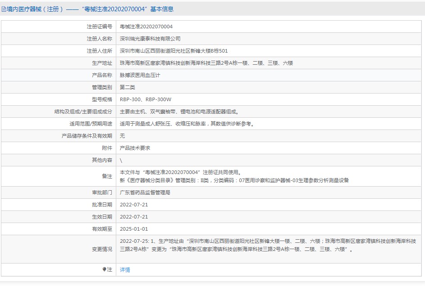The image size is (425, 286).
Task: Click the label 型号规格
Action: coord(102,99)
